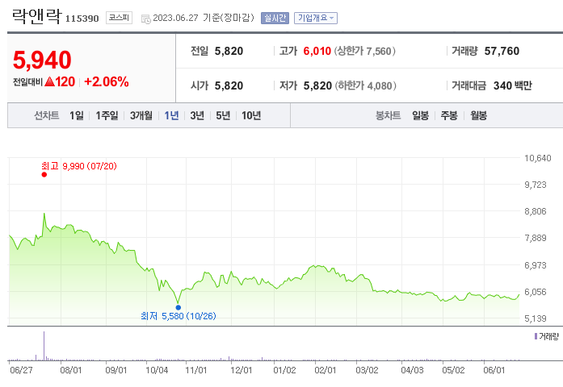Viewport: 563px width, 387px height.
Task: Click the red 최고 9,990 high marker dot
Action: (44, 174)
